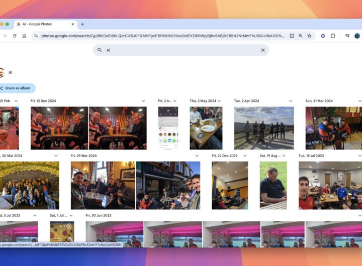The height and width of the screenshot is (266, 362).
Task: Open the Chrome profile avatar
Action: pyautogui.click(x=357, y=36)
